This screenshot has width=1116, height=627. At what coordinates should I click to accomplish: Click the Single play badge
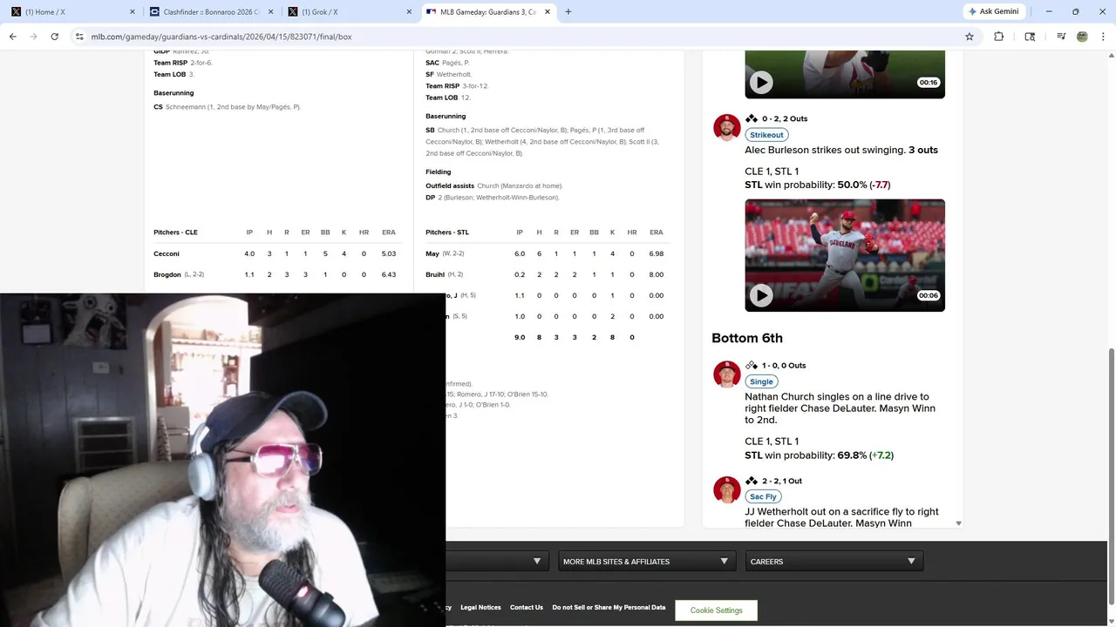coord(761,381)
